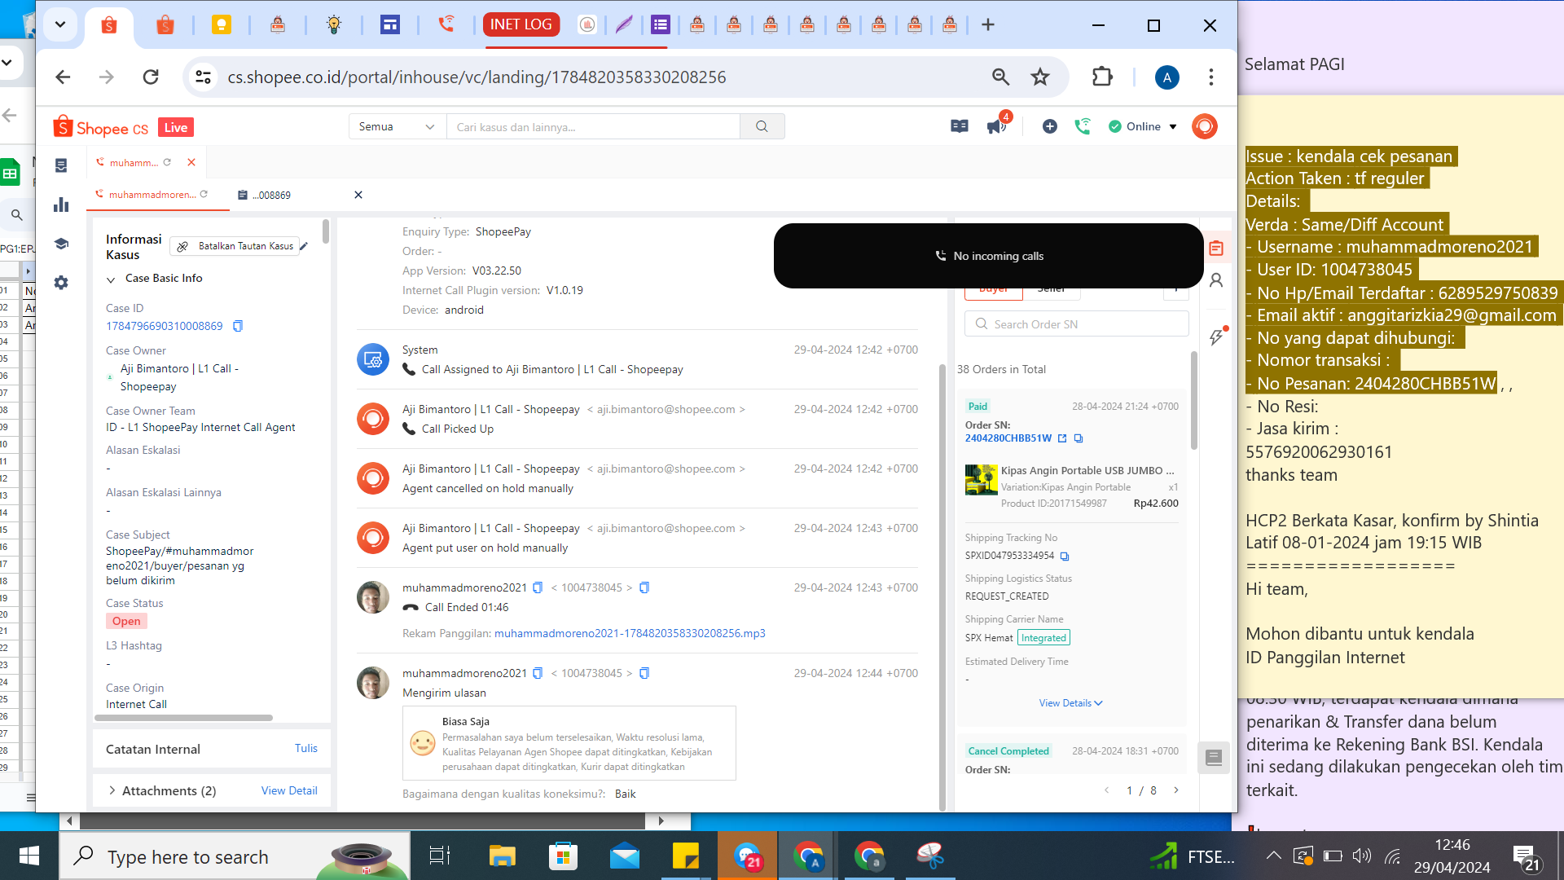Screen dimensions: 1564x880
Task: Copy the shipping tracking number
Action: coord(1065,557)
